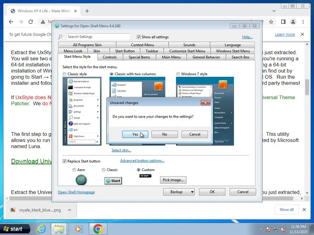
Task: Open the Windows start button
Action: click(15, 229)
